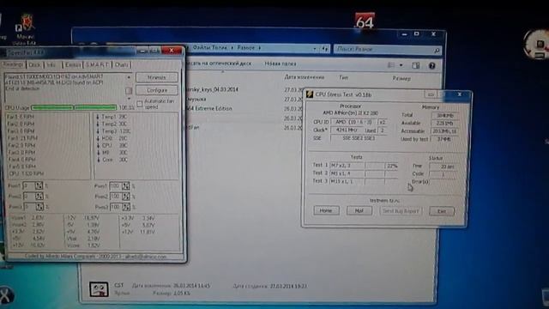549x309 pixels.
Task: Click the Test 2 name field
Action: 347,173
